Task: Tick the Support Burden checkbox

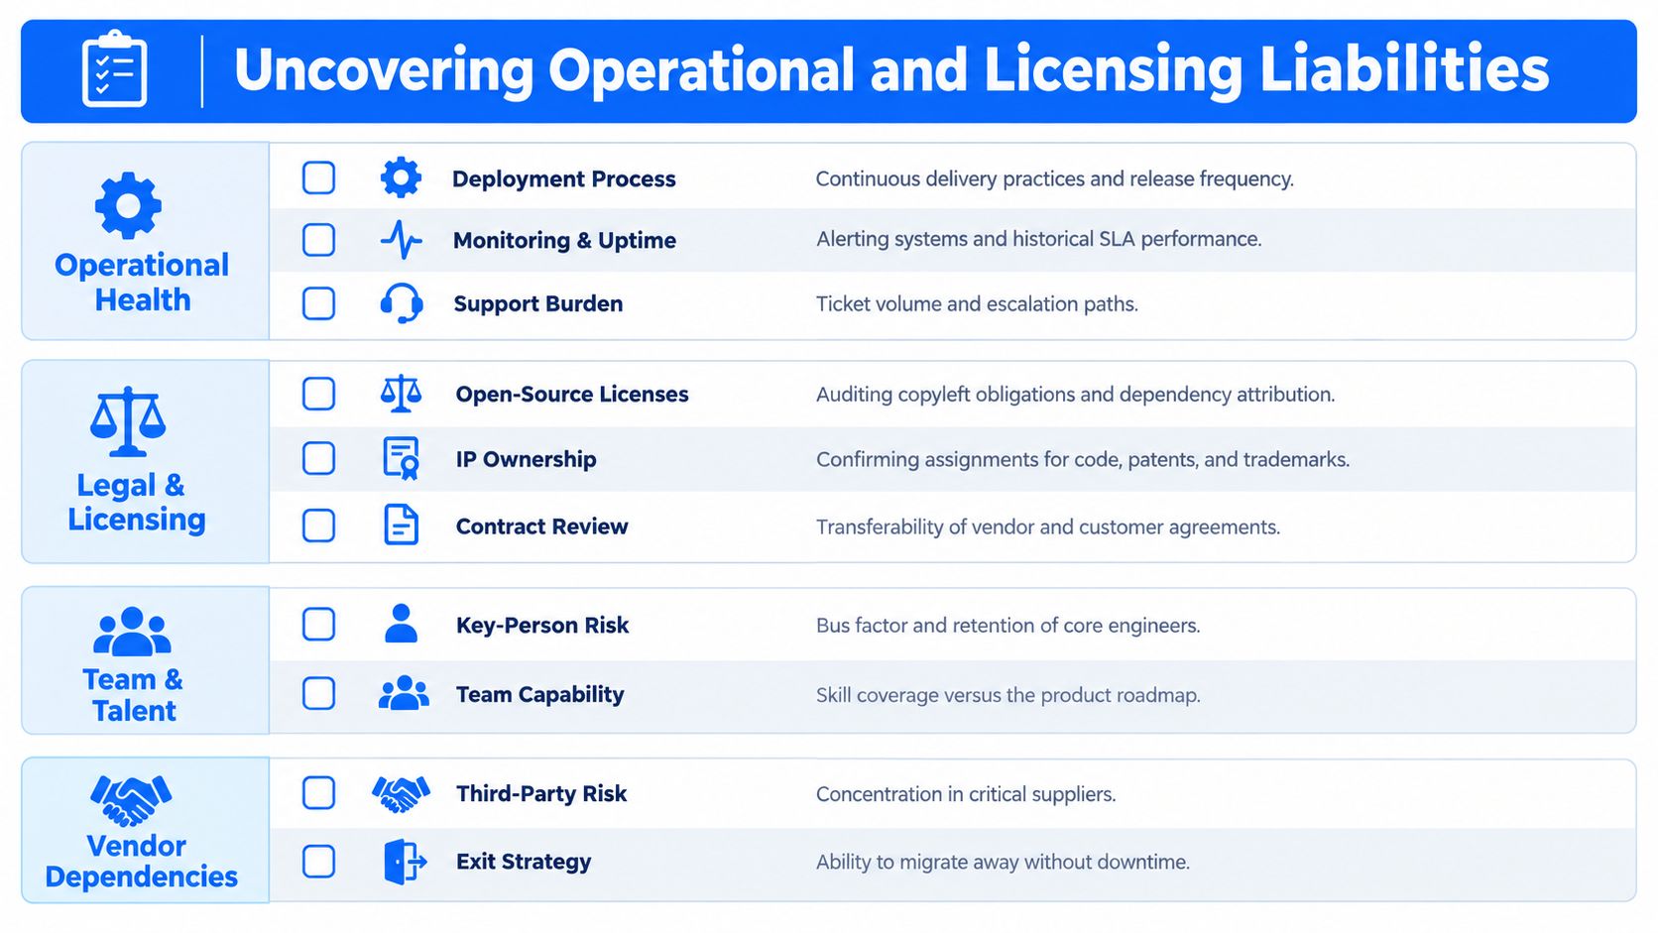Action: coord(318,303)
